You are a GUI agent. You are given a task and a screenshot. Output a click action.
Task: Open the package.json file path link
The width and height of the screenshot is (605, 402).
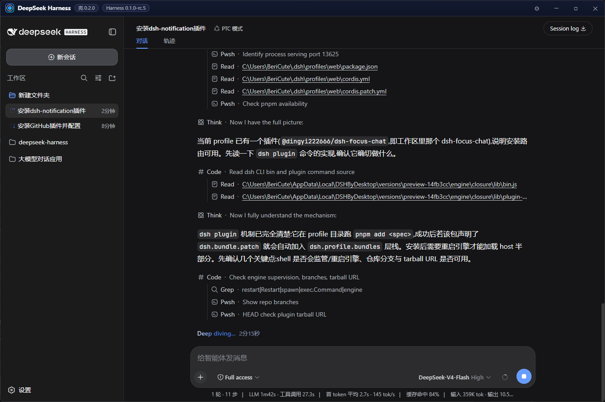pyautogui.click(x=310, y=66)
